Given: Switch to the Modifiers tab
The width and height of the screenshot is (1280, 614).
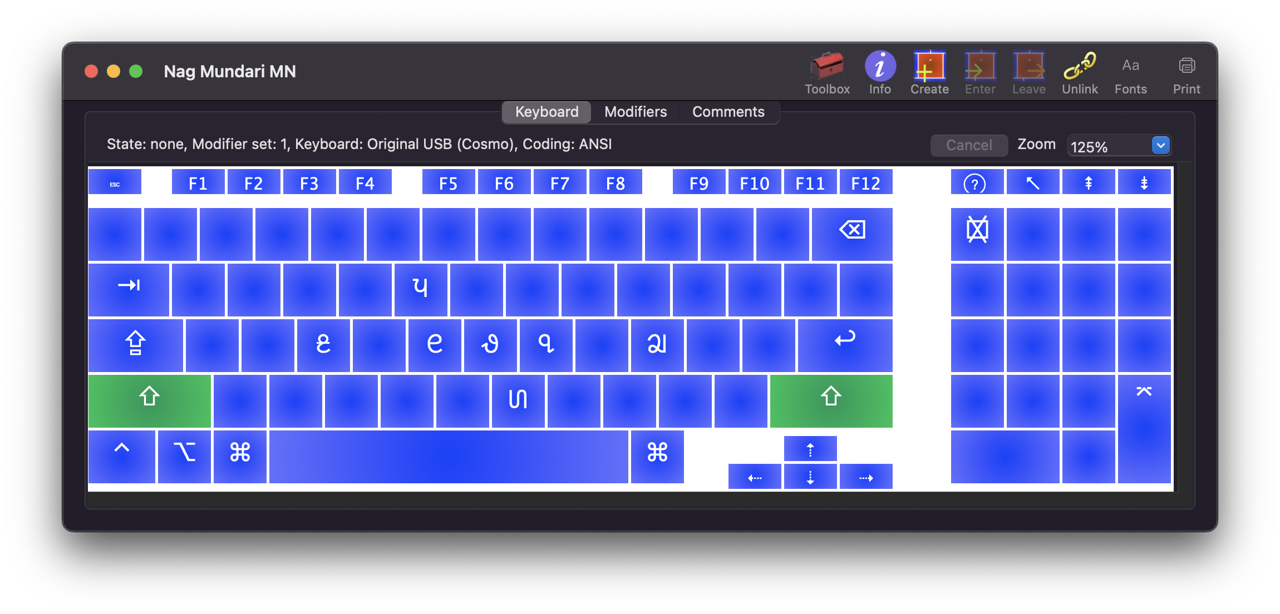Looking at the screenshot, I should 635,112.
